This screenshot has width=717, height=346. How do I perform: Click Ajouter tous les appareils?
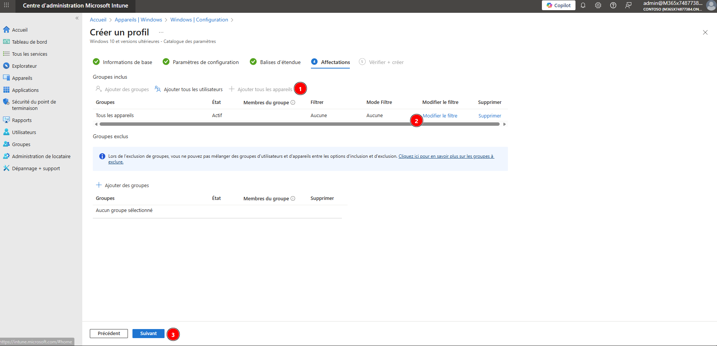coord(261,89)
